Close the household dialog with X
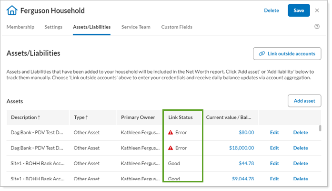Viewport: 332px width, 191px height. [x=317, y=11]
